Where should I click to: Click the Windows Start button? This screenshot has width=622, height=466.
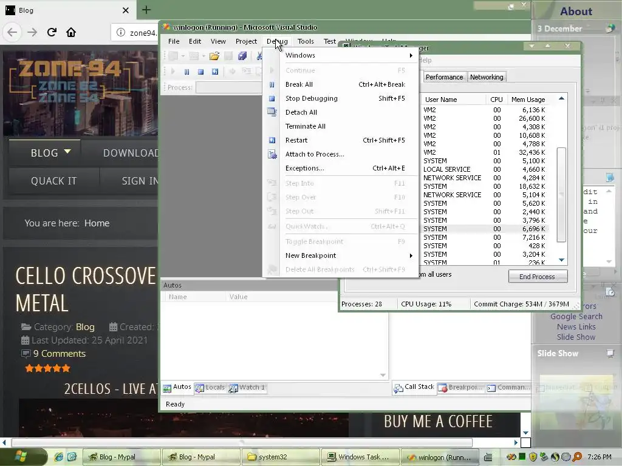[24, 457]
